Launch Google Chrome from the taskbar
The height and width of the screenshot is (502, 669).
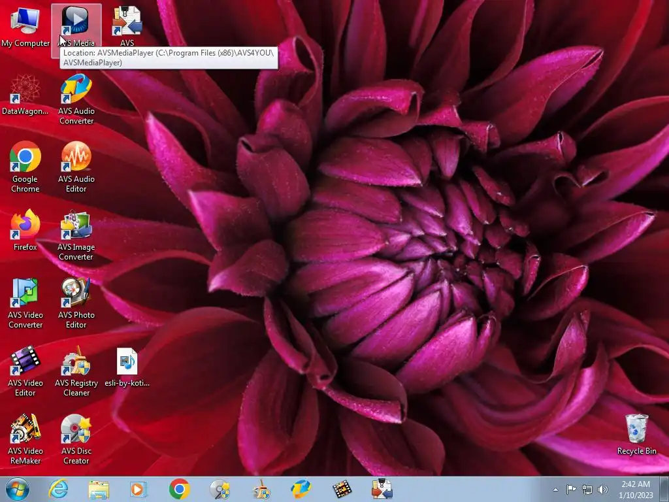coord(179,489)
